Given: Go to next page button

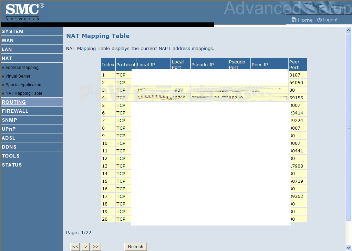Looking at the screenshot, I should pyautogui.click(x=85, y=247).
